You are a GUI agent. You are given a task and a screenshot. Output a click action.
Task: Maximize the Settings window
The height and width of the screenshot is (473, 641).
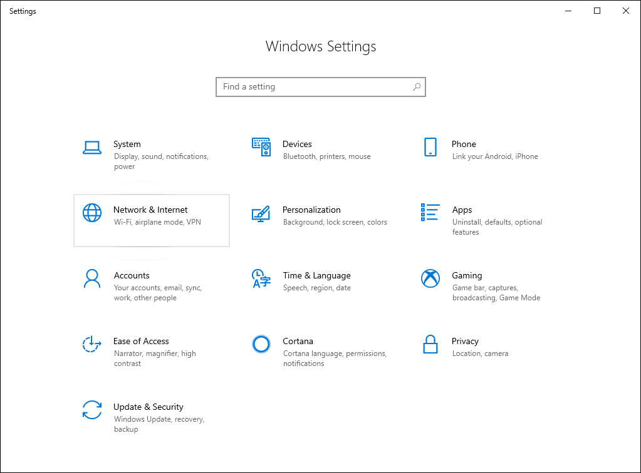(x=597, y=11)
